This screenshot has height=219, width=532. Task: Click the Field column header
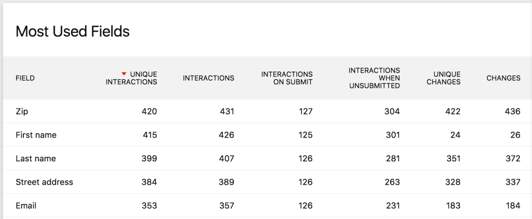[x=25, y=78]
